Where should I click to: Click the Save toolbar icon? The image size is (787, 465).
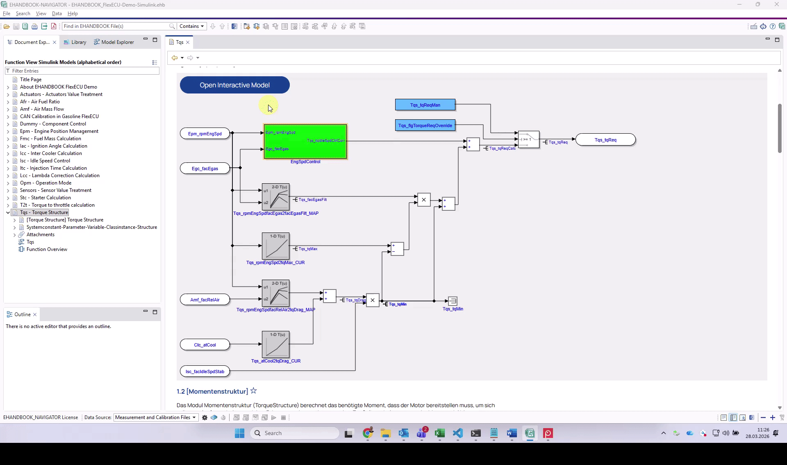[x=16, y=26]
